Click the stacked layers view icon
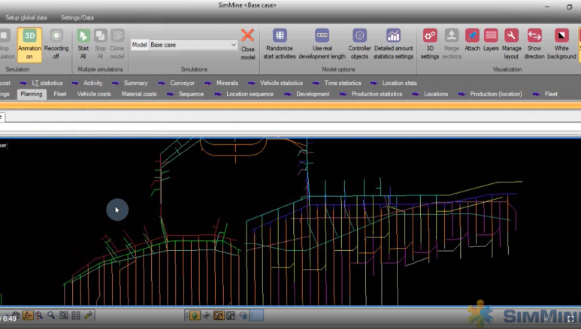Viewport: 581px width, 329px height. coord(243,315)
